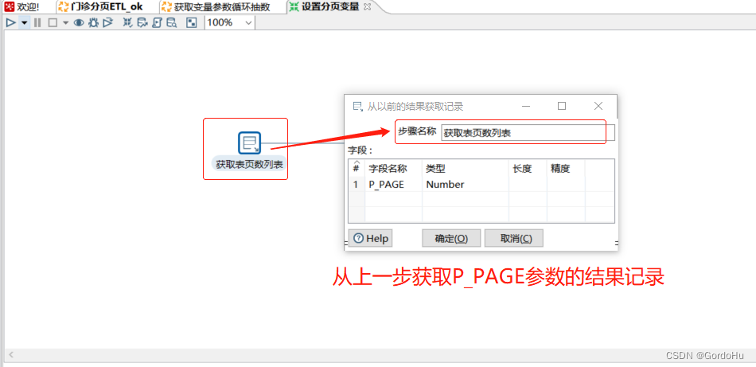Stop the transformation with the square icon

point(53,22)
